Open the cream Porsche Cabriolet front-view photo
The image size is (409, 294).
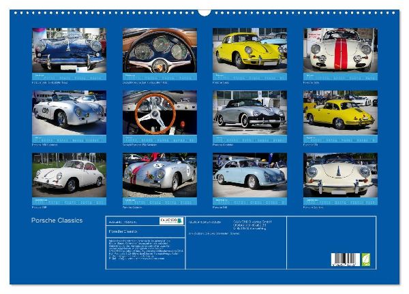point(340,175)
